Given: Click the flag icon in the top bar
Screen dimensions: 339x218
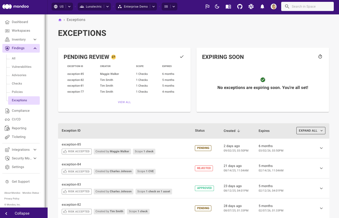Looking at the screenshot, I should [x=207, y=7].
